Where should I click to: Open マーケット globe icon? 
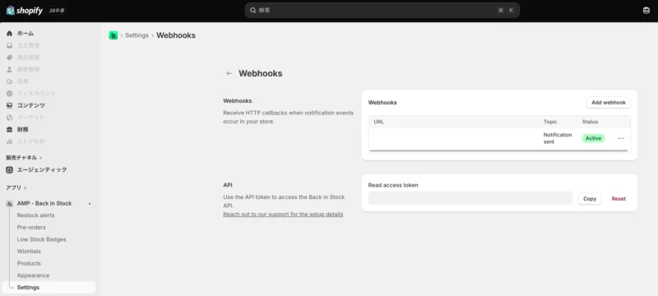(9, 118)
